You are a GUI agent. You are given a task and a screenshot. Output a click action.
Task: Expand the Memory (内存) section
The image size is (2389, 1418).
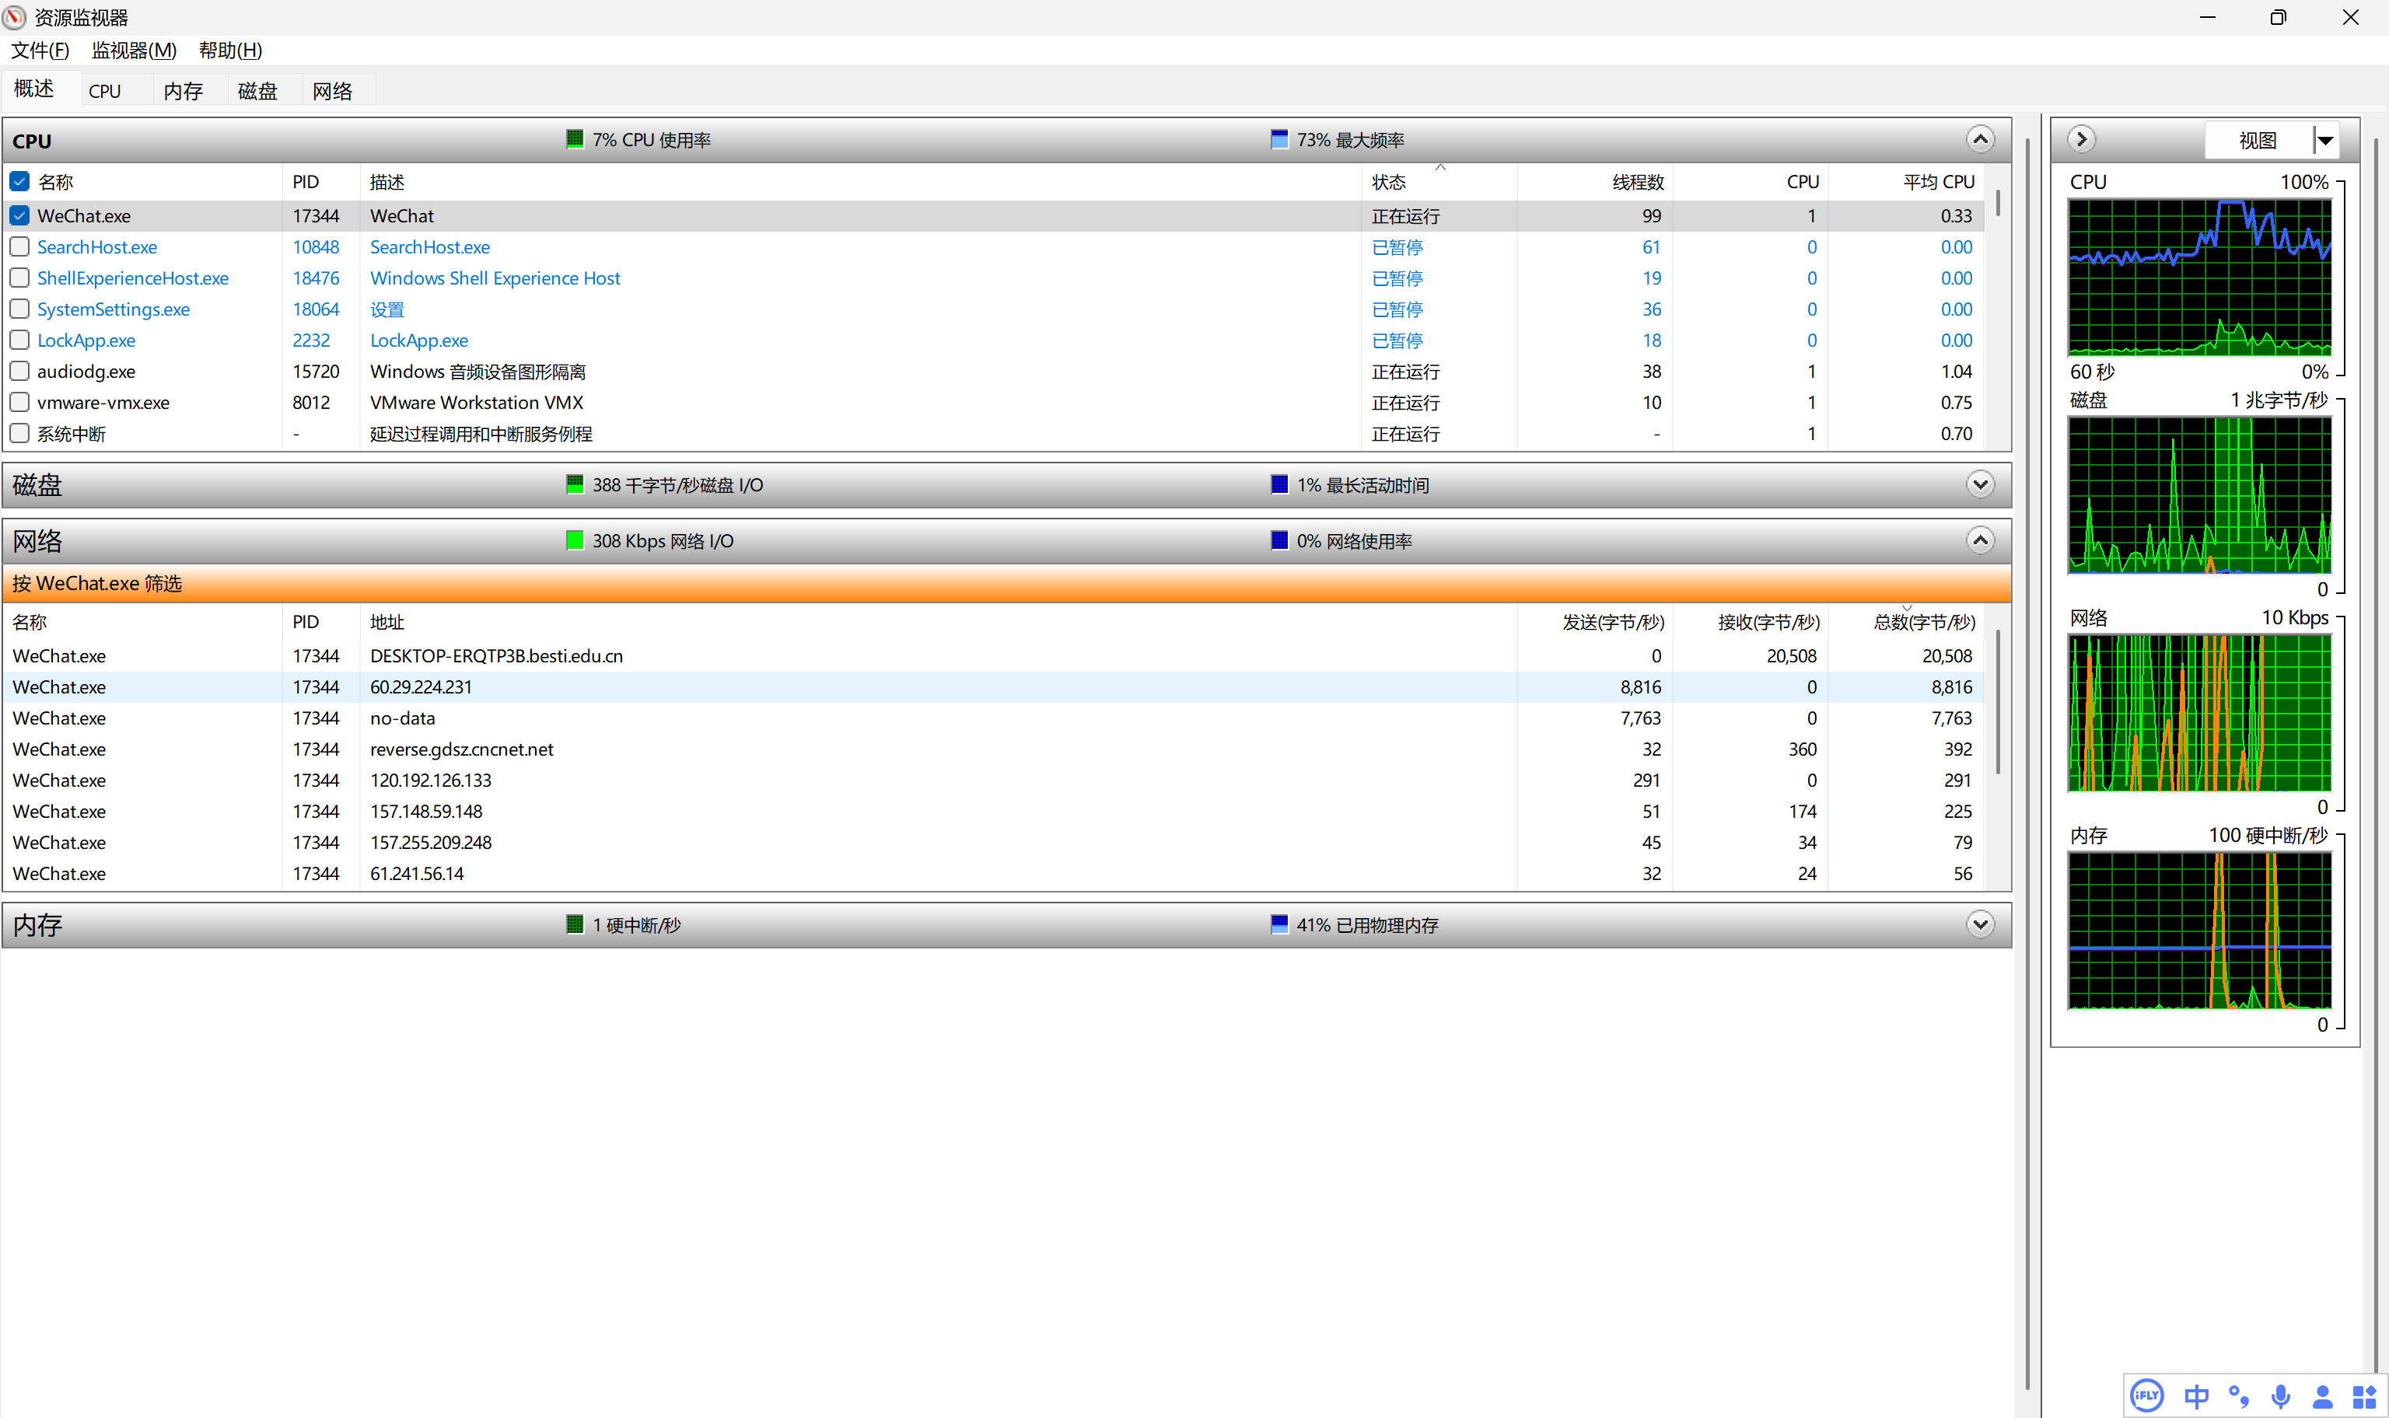pyautogui.click(x=1980, y=924)
